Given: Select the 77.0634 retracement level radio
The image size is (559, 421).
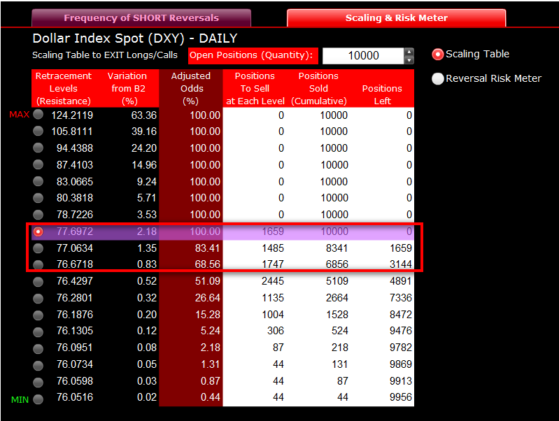Looking at the screenshot, I should [x=38, y=248].
